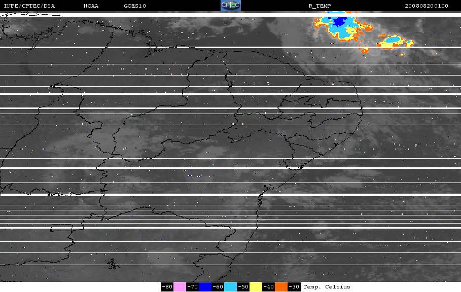Click the NOAA header label
Screen dimensions: 461x292
(x=91, y=6)
